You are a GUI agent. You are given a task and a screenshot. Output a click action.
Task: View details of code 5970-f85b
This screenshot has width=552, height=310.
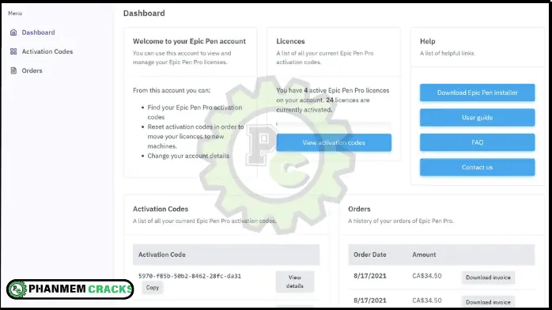tap(295, 282)
